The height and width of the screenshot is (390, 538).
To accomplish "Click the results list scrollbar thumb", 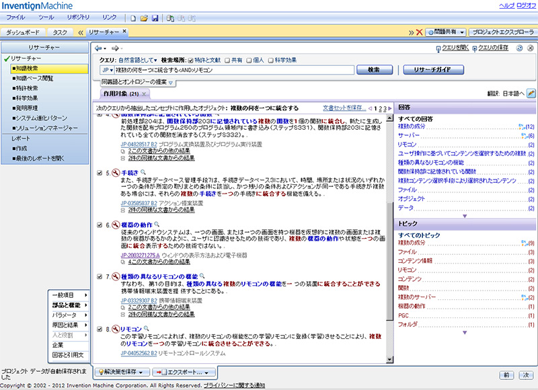I will (x=389, y=262).
